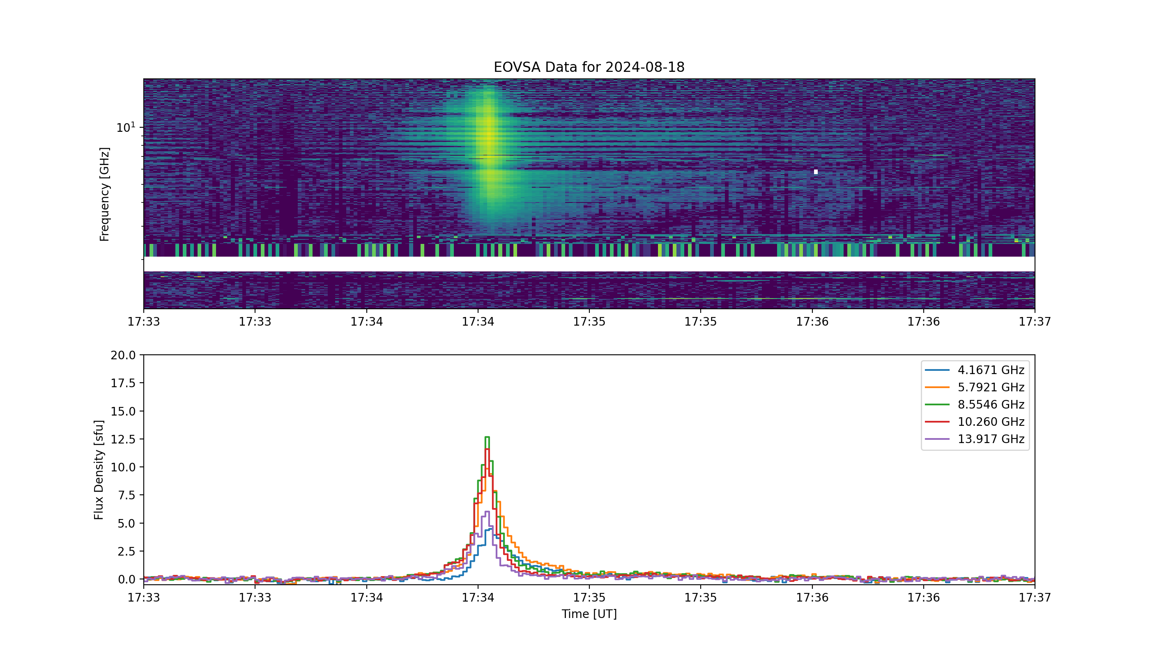This screenshot has height=657, width=1150.
Task: Click the '0.0' flux axis tick label
Action: point(126,579)
